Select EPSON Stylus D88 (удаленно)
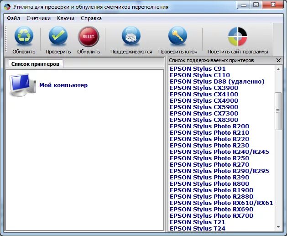Image resolution: width=287 pixels, height=236 pixels. point(217,81)
